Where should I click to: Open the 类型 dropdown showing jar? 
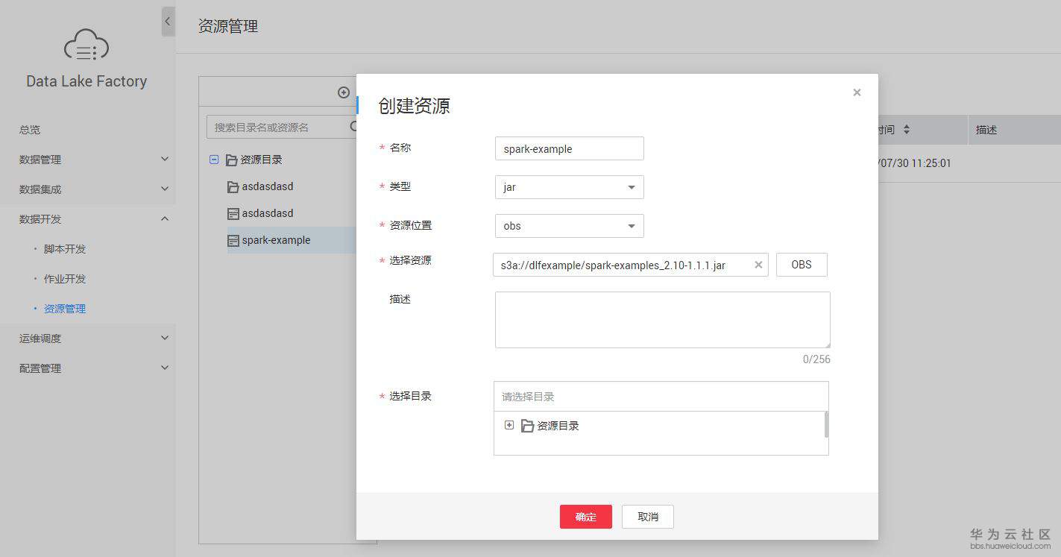(x=569, y=187)
